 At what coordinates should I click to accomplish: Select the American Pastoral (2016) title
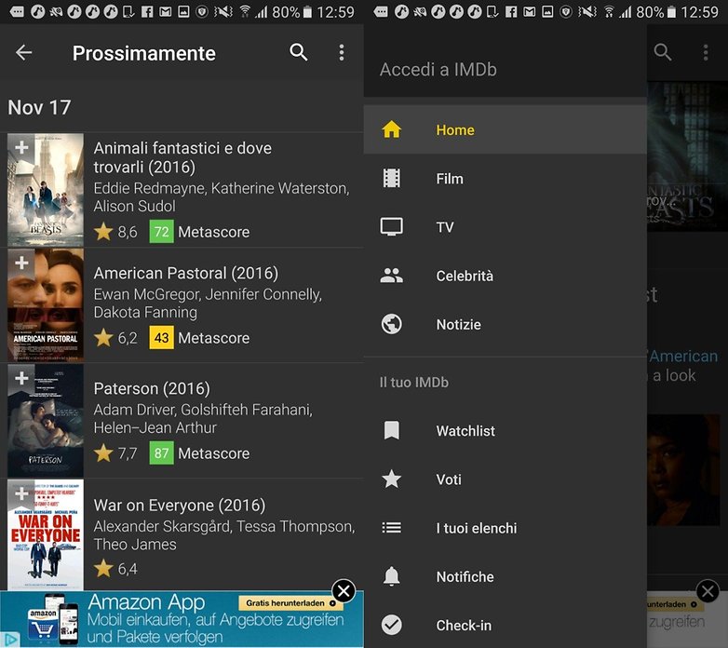pyautogui.click(x=185, y=273)
